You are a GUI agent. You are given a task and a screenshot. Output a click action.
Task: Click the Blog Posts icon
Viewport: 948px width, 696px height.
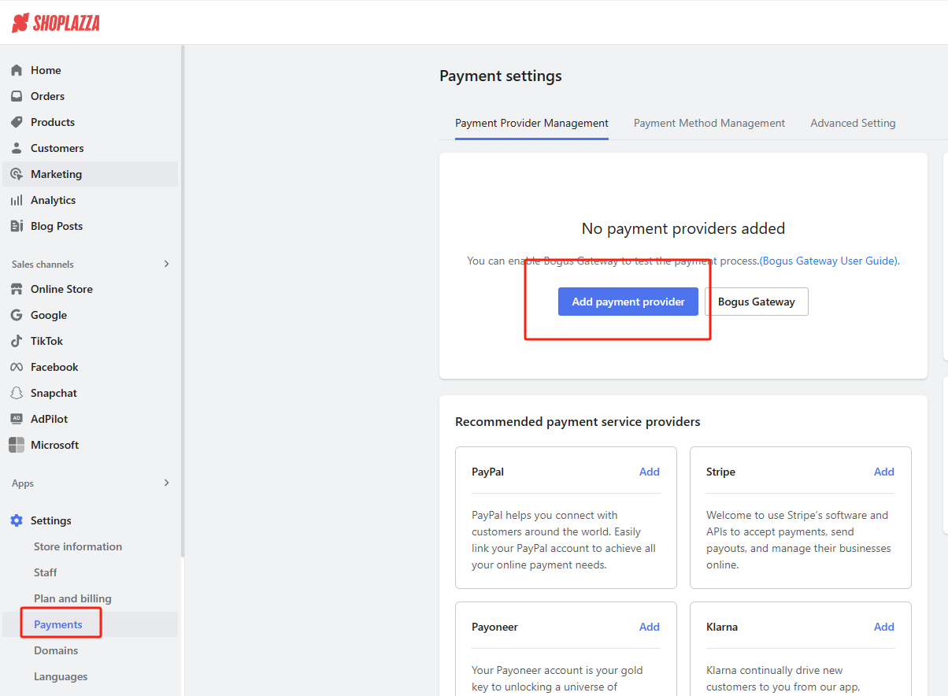tap(17, 226)
